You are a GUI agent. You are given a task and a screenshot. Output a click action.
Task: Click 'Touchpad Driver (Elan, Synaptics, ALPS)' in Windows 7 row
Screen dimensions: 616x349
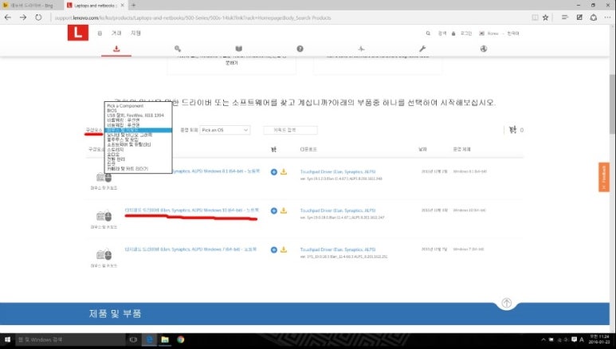coord(338,249)
